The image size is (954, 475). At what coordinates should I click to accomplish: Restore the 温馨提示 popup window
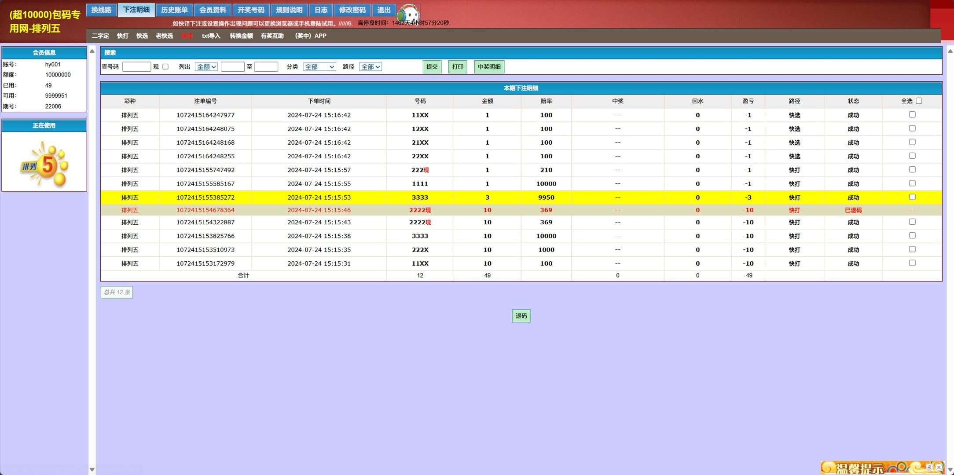[929, 467]
